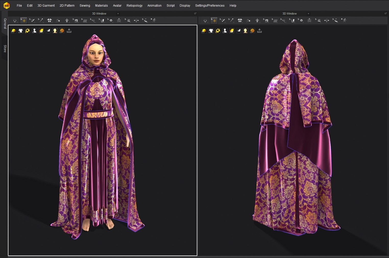Expand the gizmo mode dropdown on the toolbar
The width and height of the screenshot is (389, 258).
(15, 20)
